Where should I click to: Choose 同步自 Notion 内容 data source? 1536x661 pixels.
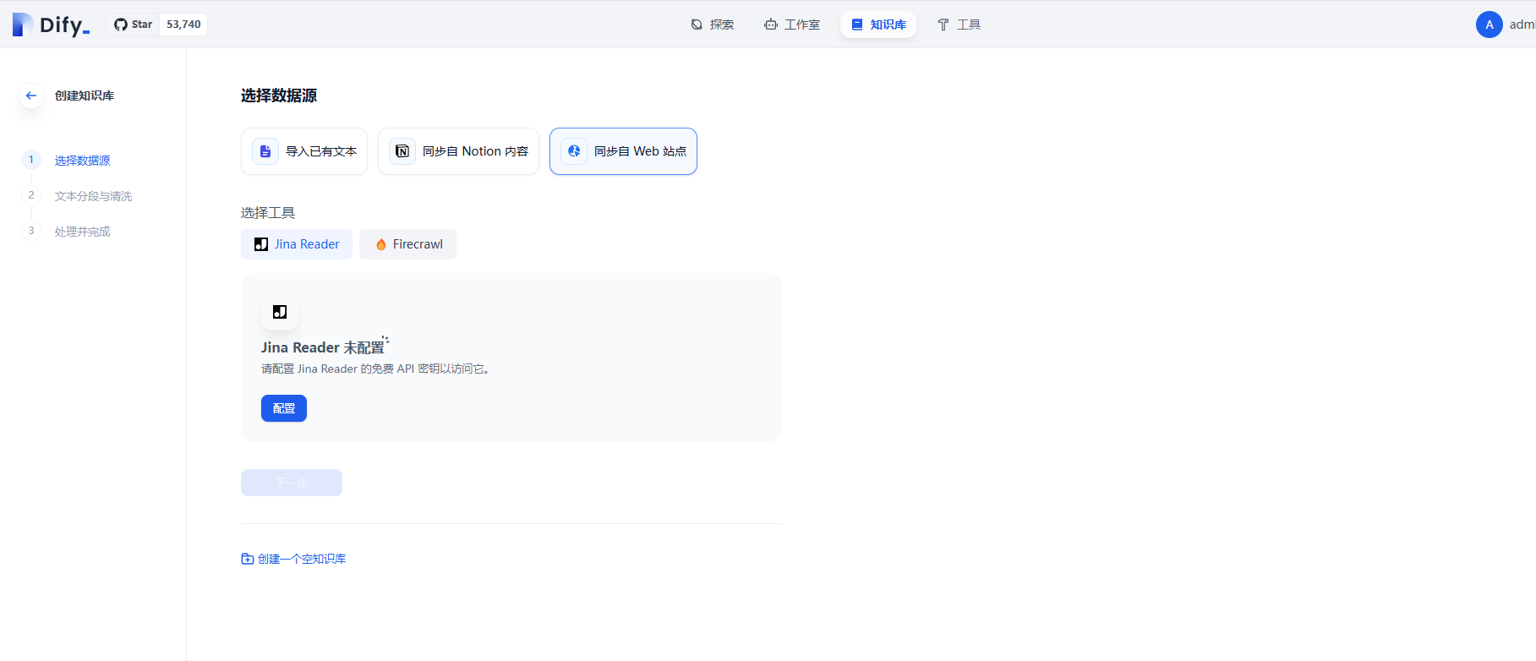tap(458, 151)
